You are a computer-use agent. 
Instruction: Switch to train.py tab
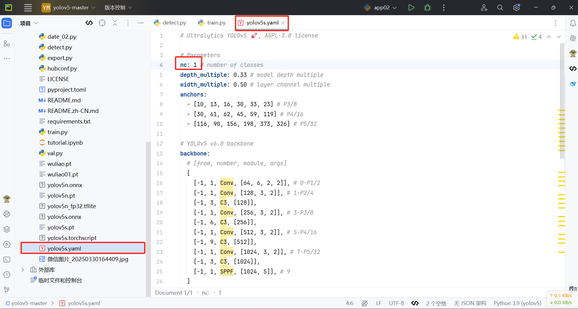pos(212,23)
